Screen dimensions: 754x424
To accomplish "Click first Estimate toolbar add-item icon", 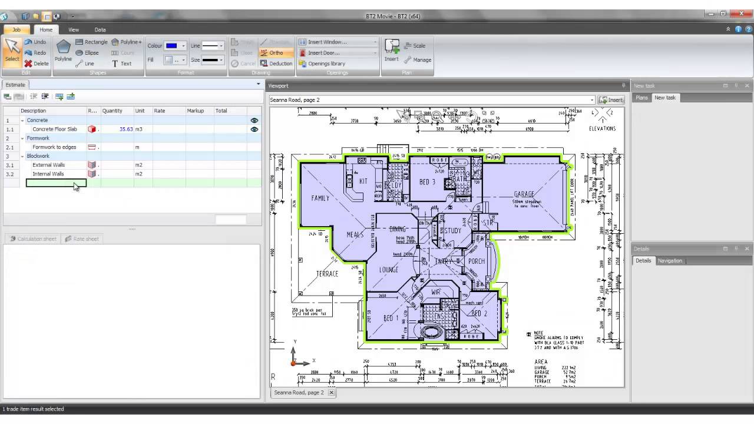I will (8, 97).
